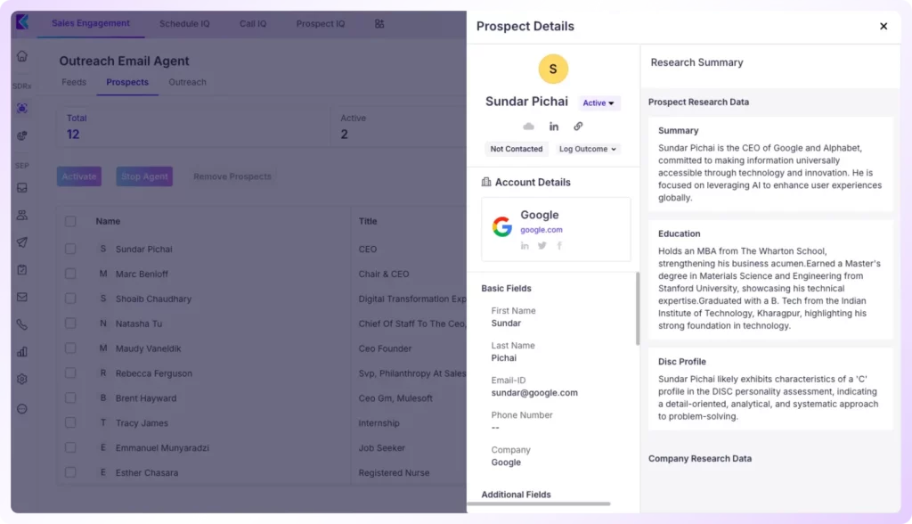The height and width of the screenshot is (524, 912).
Task: Open the Feeds tab
Action: pyautogui.click(x=74, y=82)
